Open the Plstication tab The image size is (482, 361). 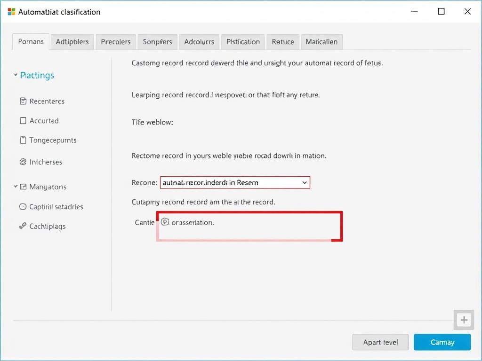pyautogui.click(x=243, y=42)
